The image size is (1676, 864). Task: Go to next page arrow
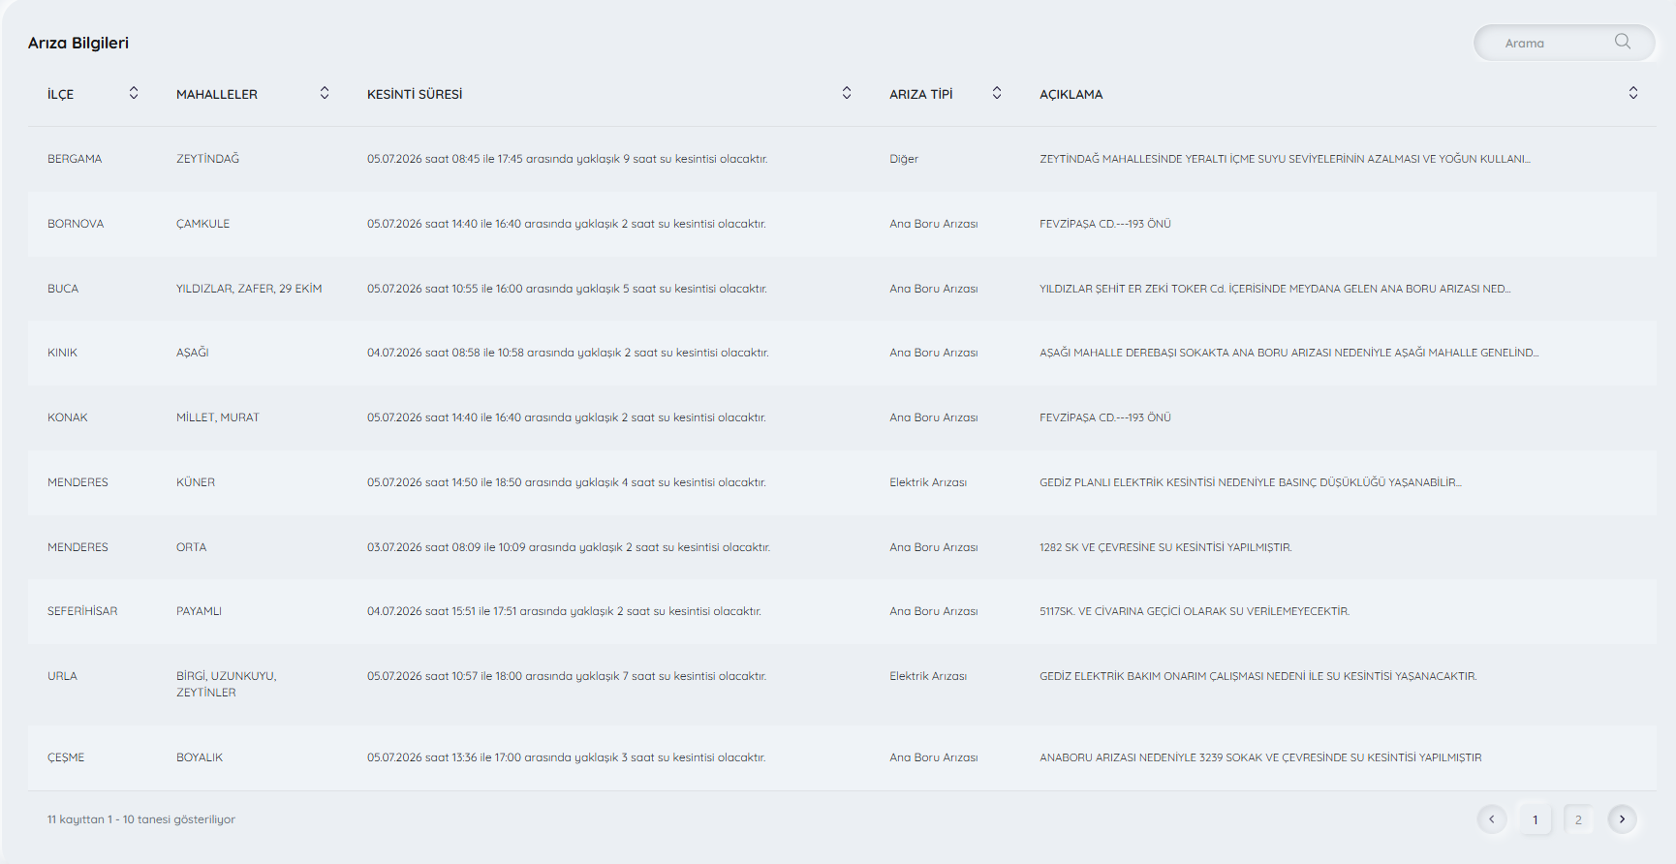(1623, 819)
